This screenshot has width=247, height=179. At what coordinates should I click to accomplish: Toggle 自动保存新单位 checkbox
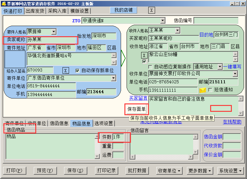pos(77,70)
